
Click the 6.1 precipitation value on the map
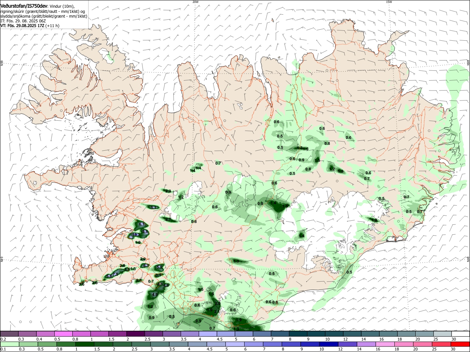tap(142, 224)
